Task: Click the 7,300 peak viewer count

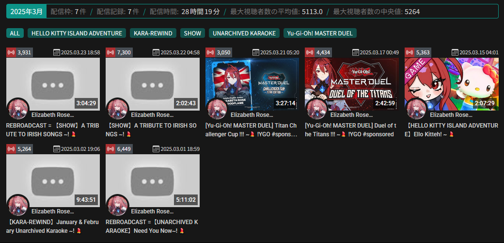Action: (124, 52)
